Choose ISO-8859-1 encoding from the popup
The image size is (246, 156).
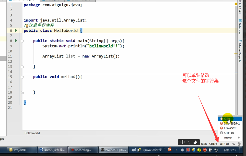(x=230, y=123)
